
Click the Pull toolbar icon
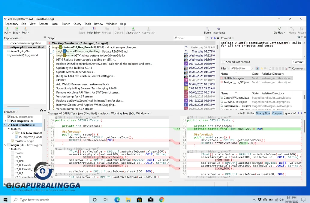click(7, 29)
